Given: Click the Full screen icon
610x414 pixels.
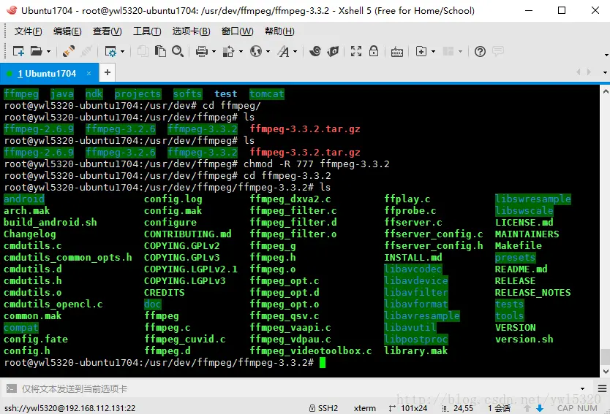Looking at the screenshot, I should point(356,51).
